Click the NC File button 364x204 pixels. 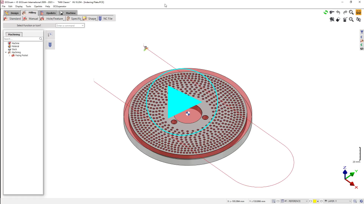point(105,19)
